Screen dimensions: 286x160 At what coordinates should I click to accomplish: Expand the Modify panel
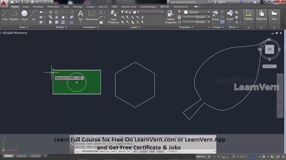(x=61, y=27)
